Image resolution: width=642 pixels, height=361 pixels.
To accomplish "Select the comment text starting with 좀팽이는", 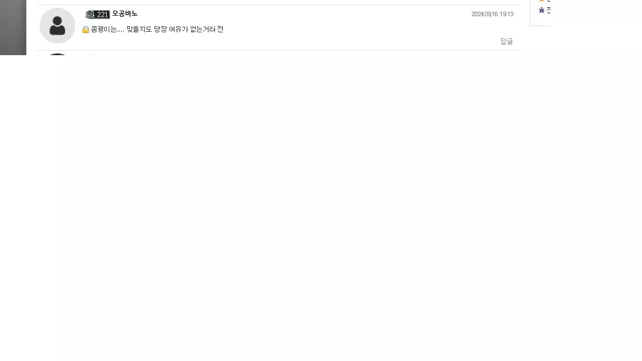I will [x=157, y=30].
